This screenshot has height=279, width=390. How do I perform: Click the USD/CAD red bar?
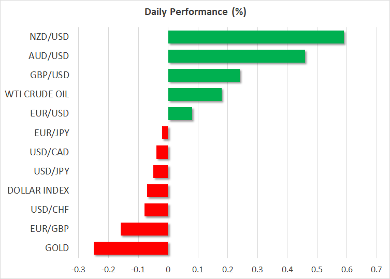(x=162, y=152)
